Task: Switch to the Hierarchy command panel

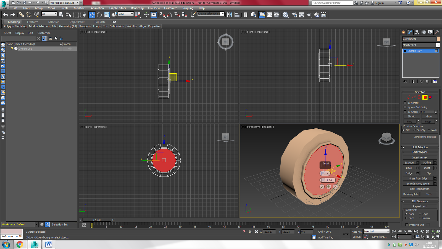Action: (x=417, y=32)
